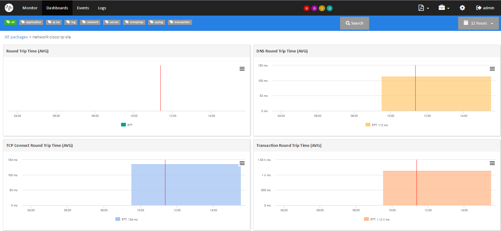Viewport: 501px width, 231px height.
Task: Click the yellow alert counter badge
Action: click(x=322, y=8)
